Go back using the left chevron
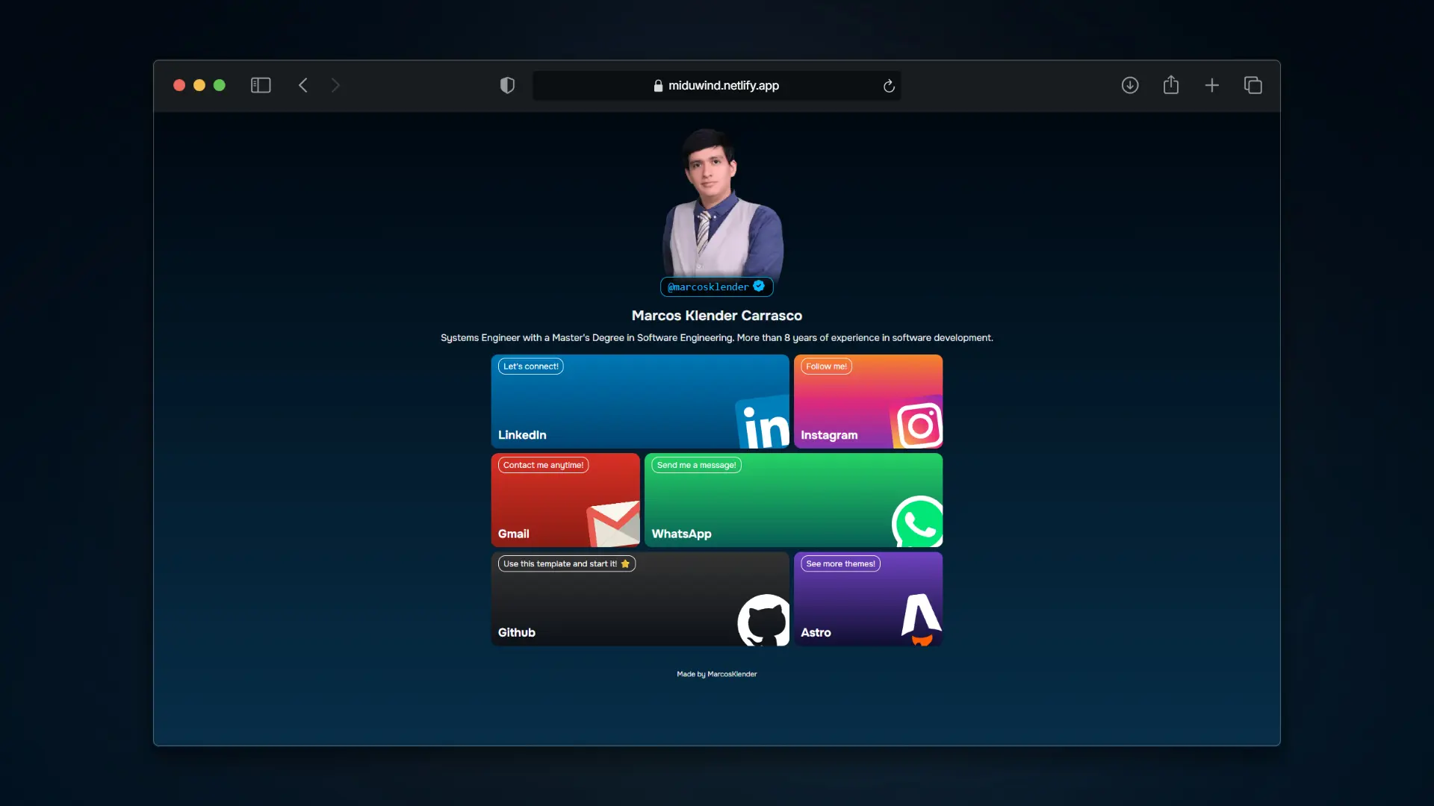This screenshot has width=1434, height=806. (303, 85)
